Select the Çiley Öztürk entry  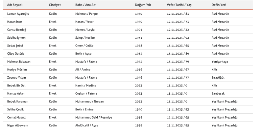(x=15, y=54)
